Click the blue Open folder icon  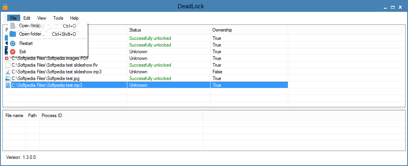(x=13, y=34)
